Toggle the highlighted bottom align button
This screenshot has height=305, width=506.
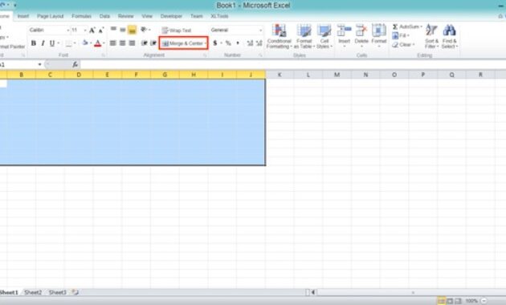[132, 30]
